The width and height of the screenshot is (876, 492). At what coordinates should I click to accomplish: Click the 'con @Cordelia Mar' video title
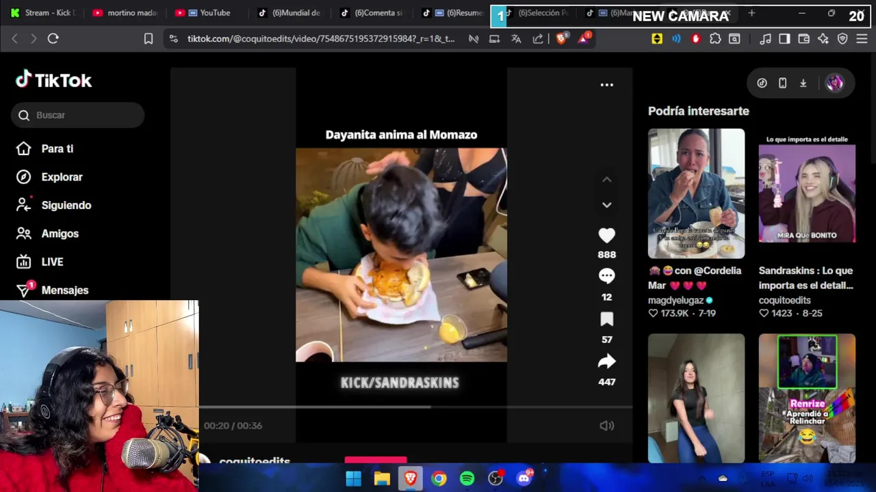(x=695, y=278)
